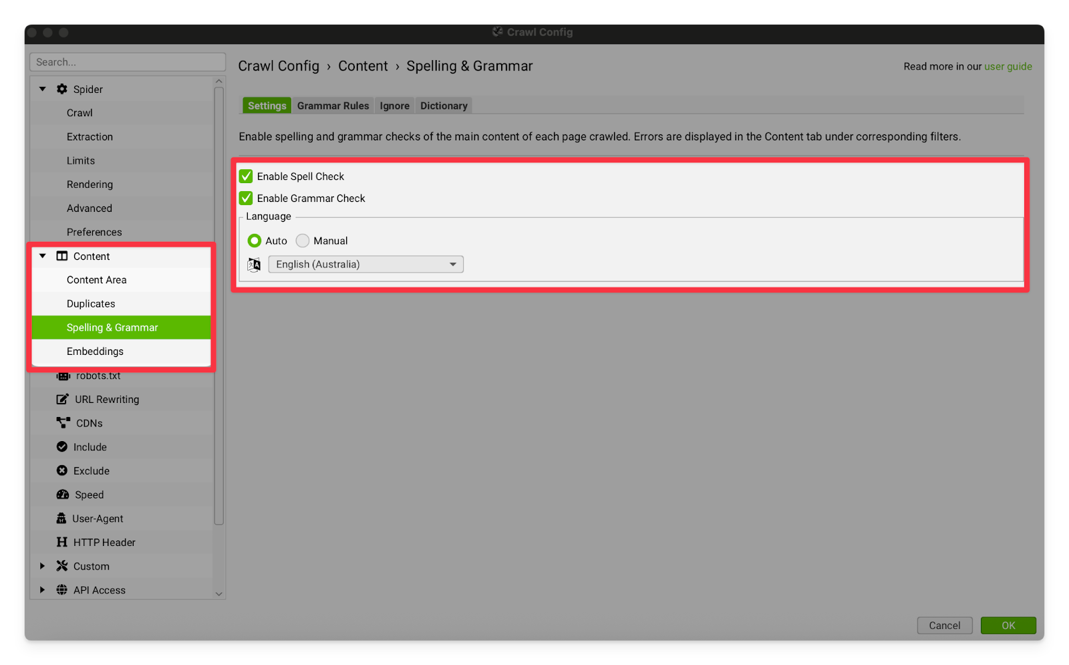The height and width of the screenshot is (665, 1069).
Task: Expand the Custom tree section
Action: 42,566
